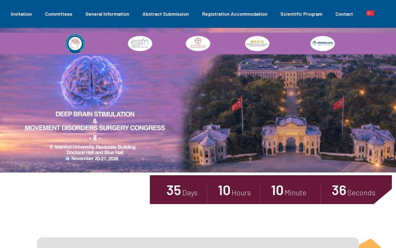Screen dimensions: 396x248
Task: Click the brain head society logo
Action: tap(75, 43)
